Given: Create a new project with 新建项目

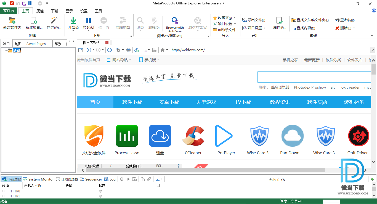Looking at the screenshot, I should click(x=34, y=23).
